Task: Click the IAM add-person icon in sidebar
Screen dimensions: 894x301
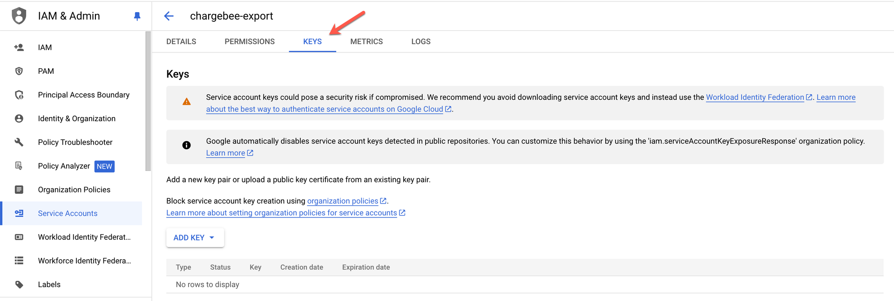Action: pyautogui.click(x=19, y=47)
